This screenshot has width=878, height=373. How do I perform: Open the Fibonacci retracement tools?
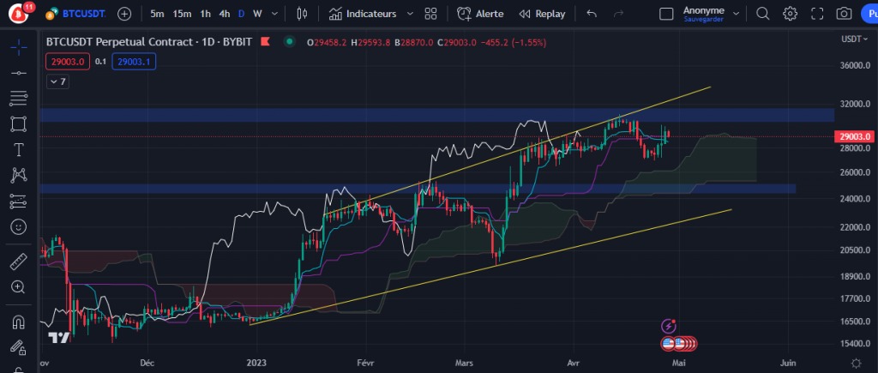click(19, 98)
